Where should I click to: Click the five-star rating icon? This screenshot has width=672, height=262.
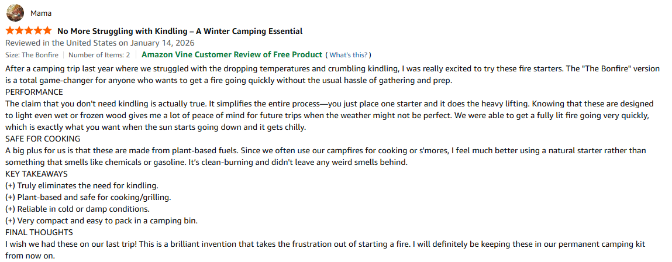[28, 31]
